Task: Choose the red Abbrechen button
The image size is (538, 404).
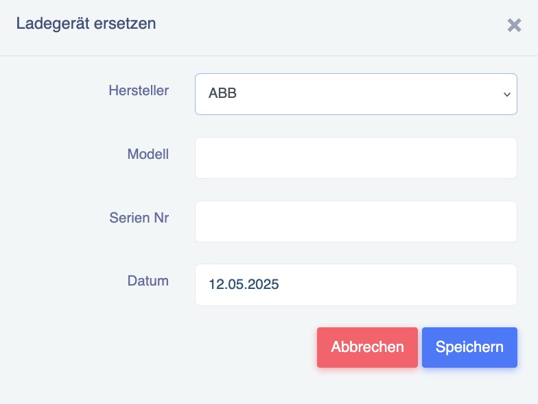Action: click(367, 347)
